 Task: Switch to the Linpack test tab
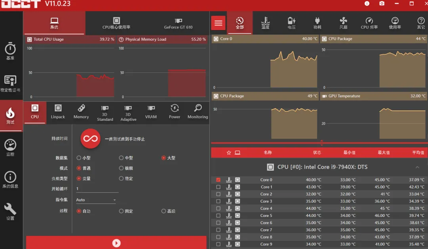(x=58, y=112)
